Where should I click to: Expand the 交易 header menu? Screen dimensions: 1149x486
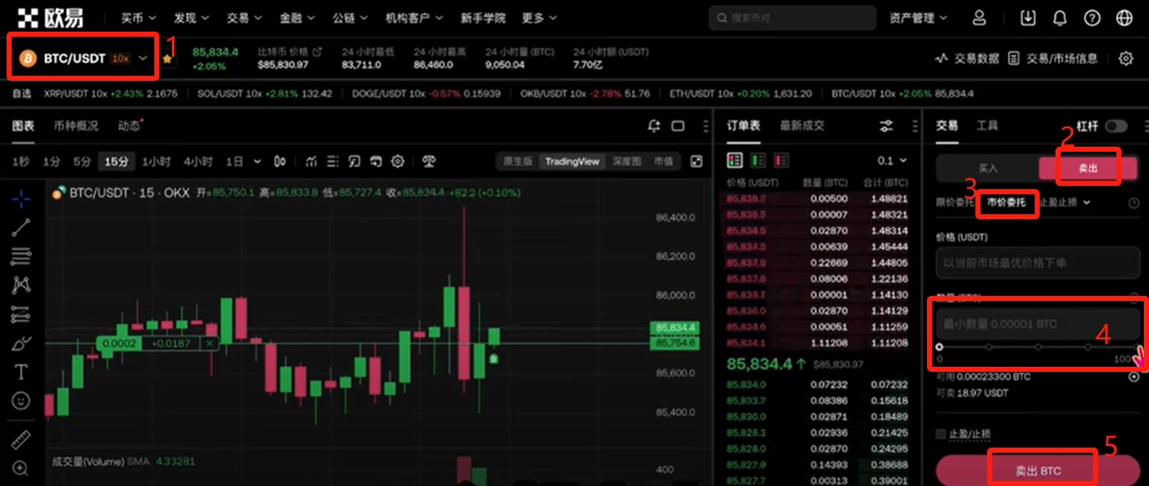[x=244, y=18]
